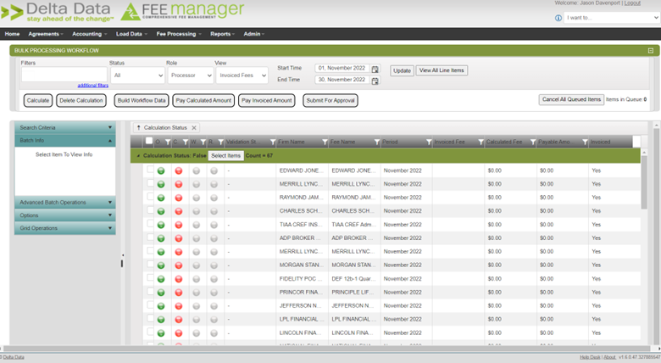Expand the Options panel

[x=65, y=215]
